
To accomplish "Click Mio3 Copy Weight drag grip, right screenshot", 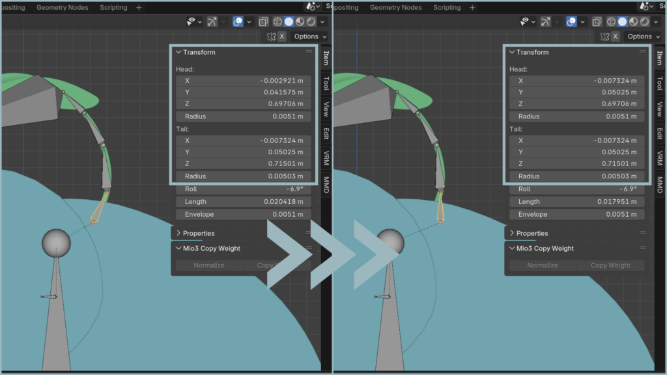I will click(642, 247).
